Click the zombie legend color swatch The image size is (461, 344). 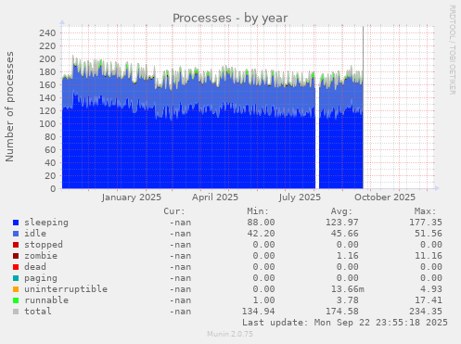(16, 256)
